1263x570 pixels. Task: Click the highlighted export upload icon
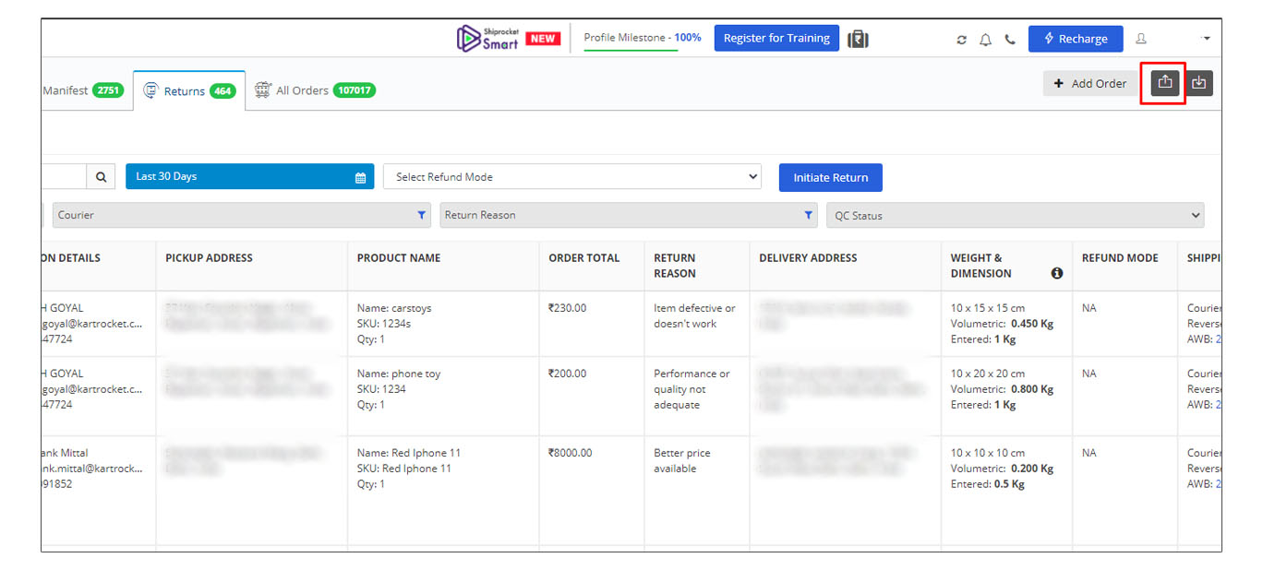coord(1165,83)
